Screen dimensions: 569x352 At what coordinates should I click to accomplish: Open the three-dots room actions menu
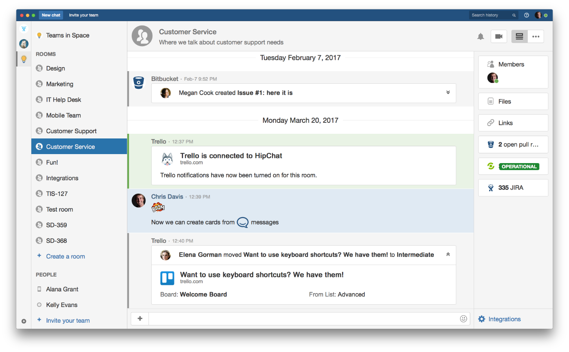click(x=536, y=36)
